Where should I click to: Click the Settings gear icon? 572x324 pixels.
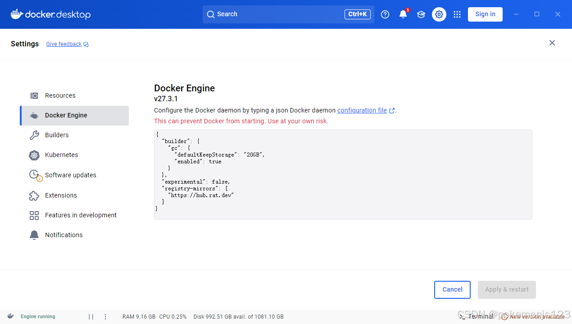[439, 14]
